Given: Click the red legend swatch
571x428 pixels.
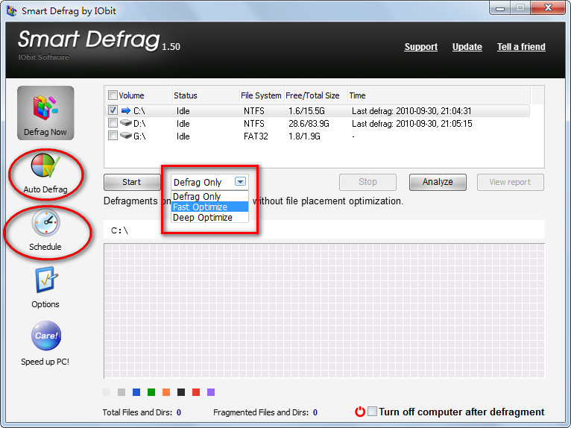Looking at the screenshot, I should 196,392.
